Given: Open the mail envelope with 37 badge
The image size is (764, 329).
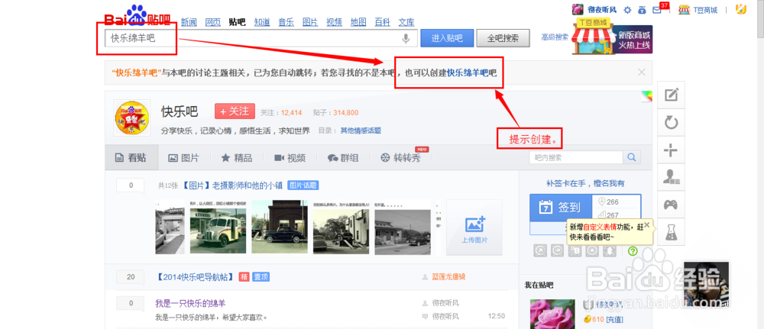Looking at the screenshot, I should click(656, 10).
